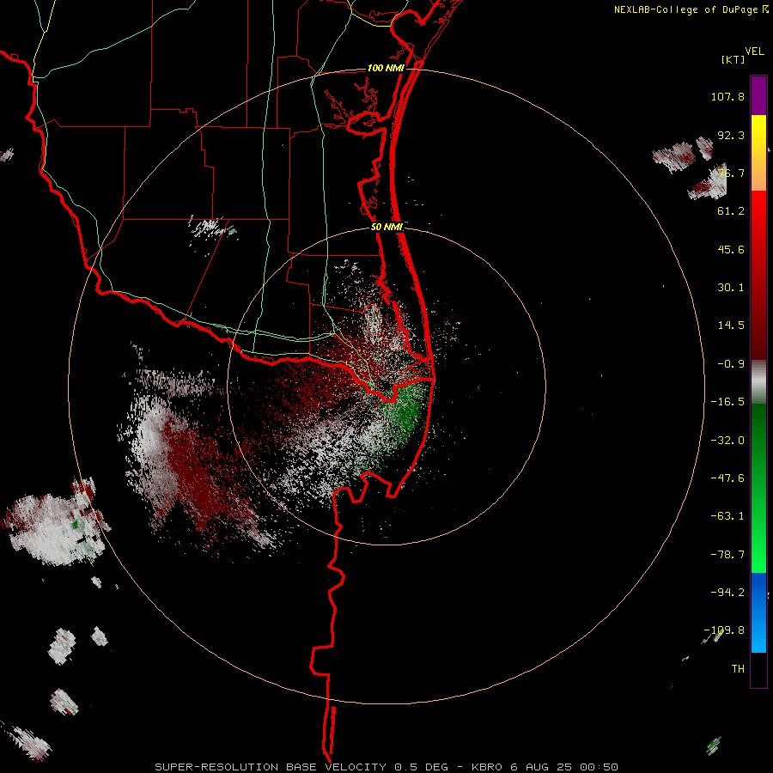This screenshot has height=773, width=773.
Task: Click the 50 NMI range ring label
Action: click(x=386, y=227)
